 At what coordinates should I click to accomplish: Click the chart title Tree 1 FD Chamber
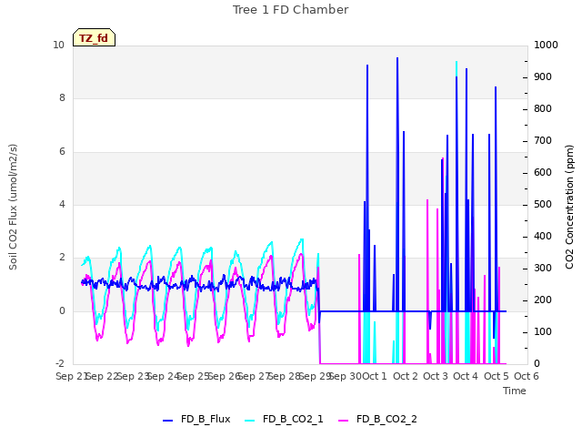pos(291,10)
